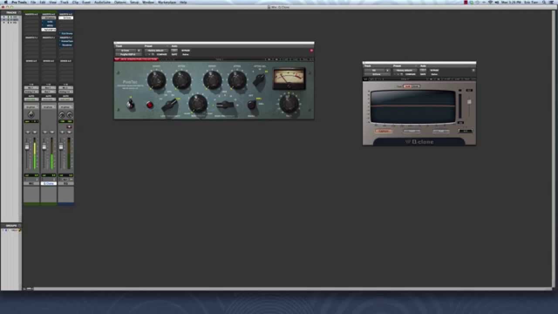Click the third mixer channel volume fader

pyautogui.click(x=61, y=147)
